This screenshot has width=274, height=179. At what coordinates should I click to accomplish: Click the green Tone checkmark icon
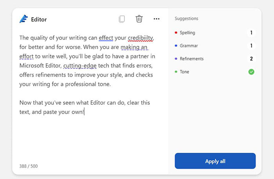coord(251,72)
